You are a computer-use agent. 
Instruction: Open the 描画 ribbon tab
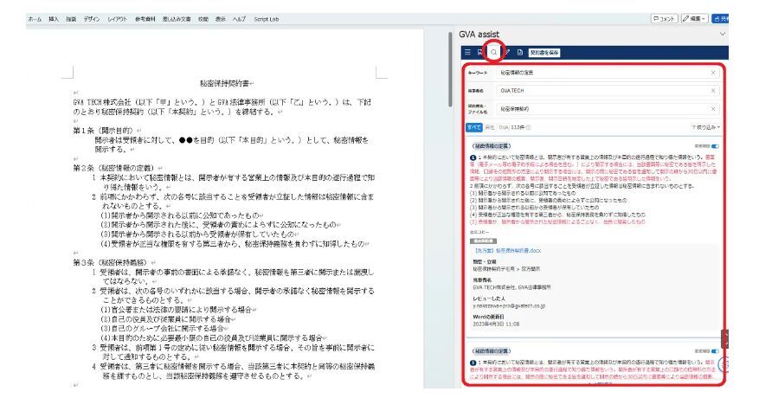71,19
